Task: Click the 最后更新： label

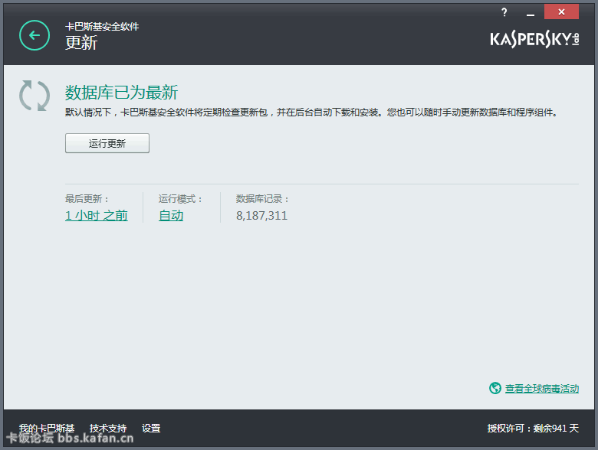Action: [x=87, y=199]
